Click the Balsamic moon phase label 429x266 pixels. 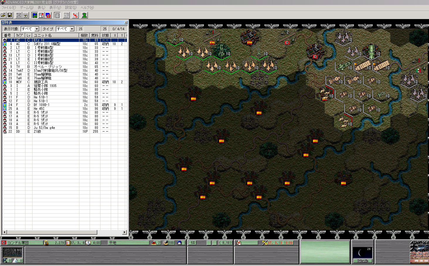pyautogui.click(x=362, y=261)
